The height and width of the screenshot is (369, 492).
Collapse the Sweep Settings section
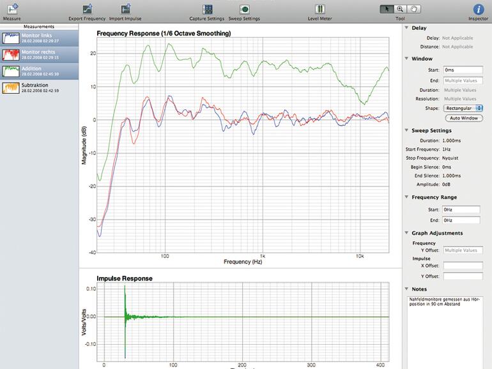click(407, 130)
